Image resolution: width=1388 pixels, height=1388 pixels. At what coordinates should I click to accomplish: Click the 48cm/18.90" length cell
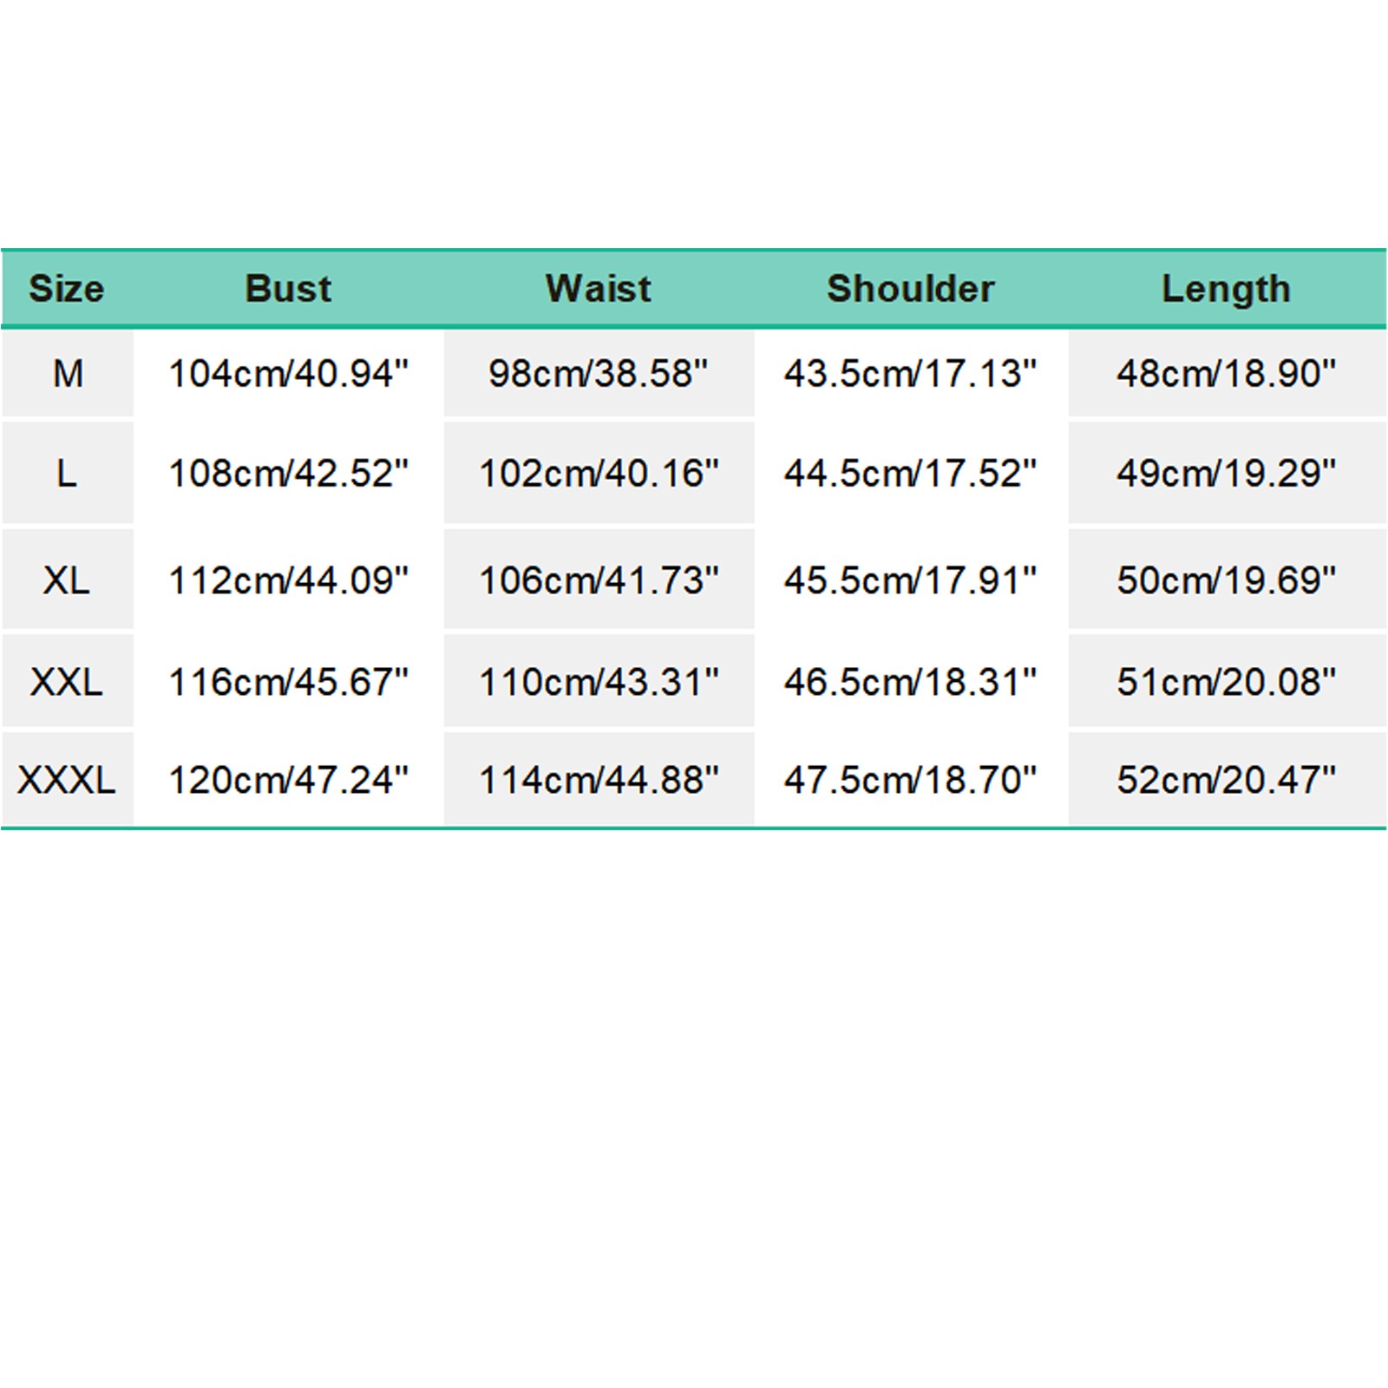click(1226, 374)
